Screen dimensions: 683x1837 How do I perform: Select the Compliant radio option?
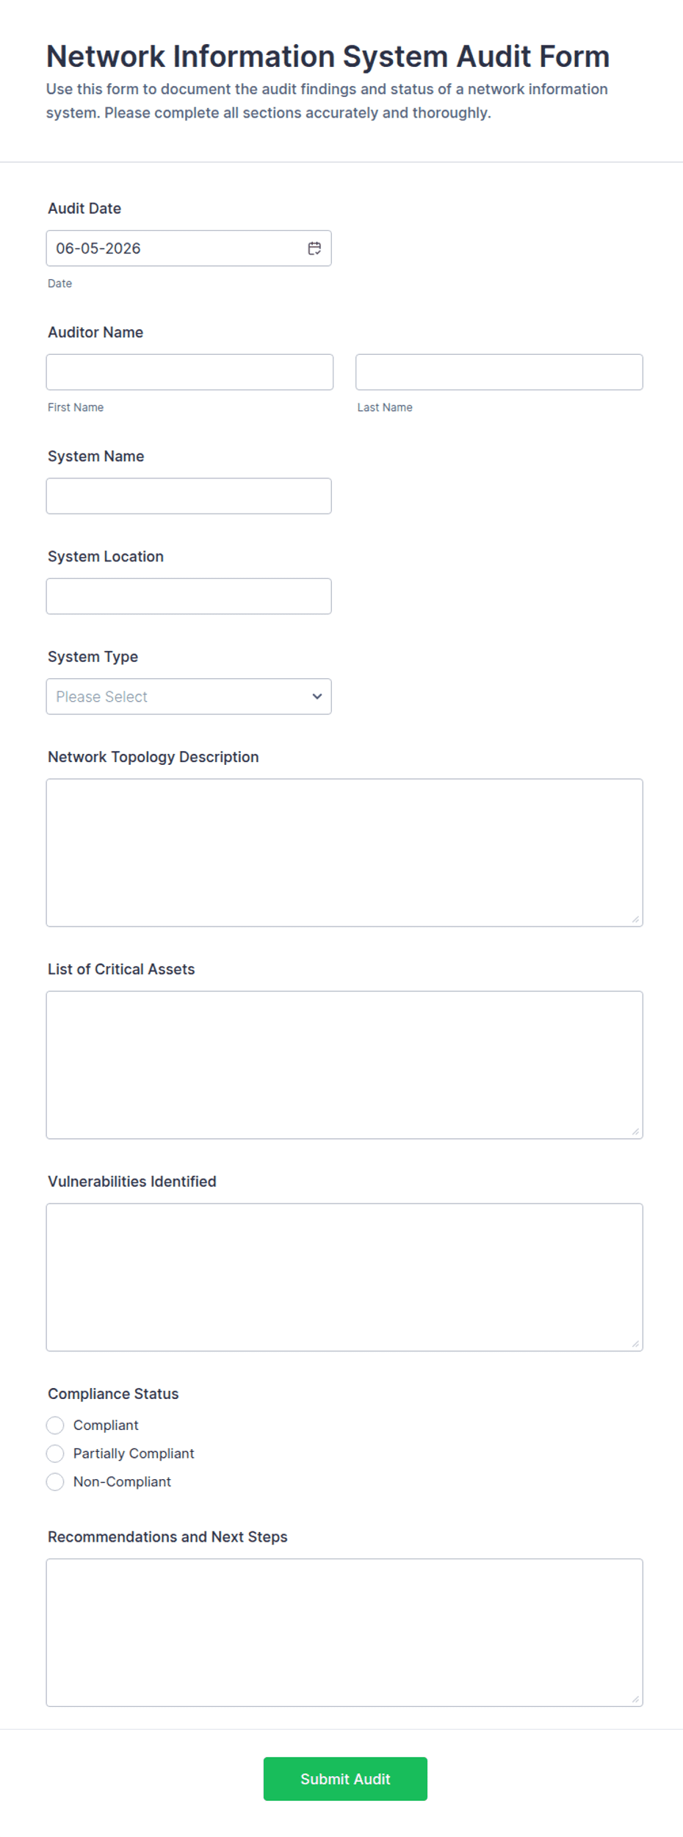[x=55, y=1426]
